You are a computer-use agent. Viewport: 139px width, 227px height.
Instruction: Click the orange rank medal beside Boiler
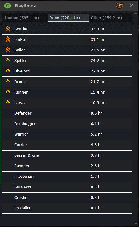click(x=8, y=50)
